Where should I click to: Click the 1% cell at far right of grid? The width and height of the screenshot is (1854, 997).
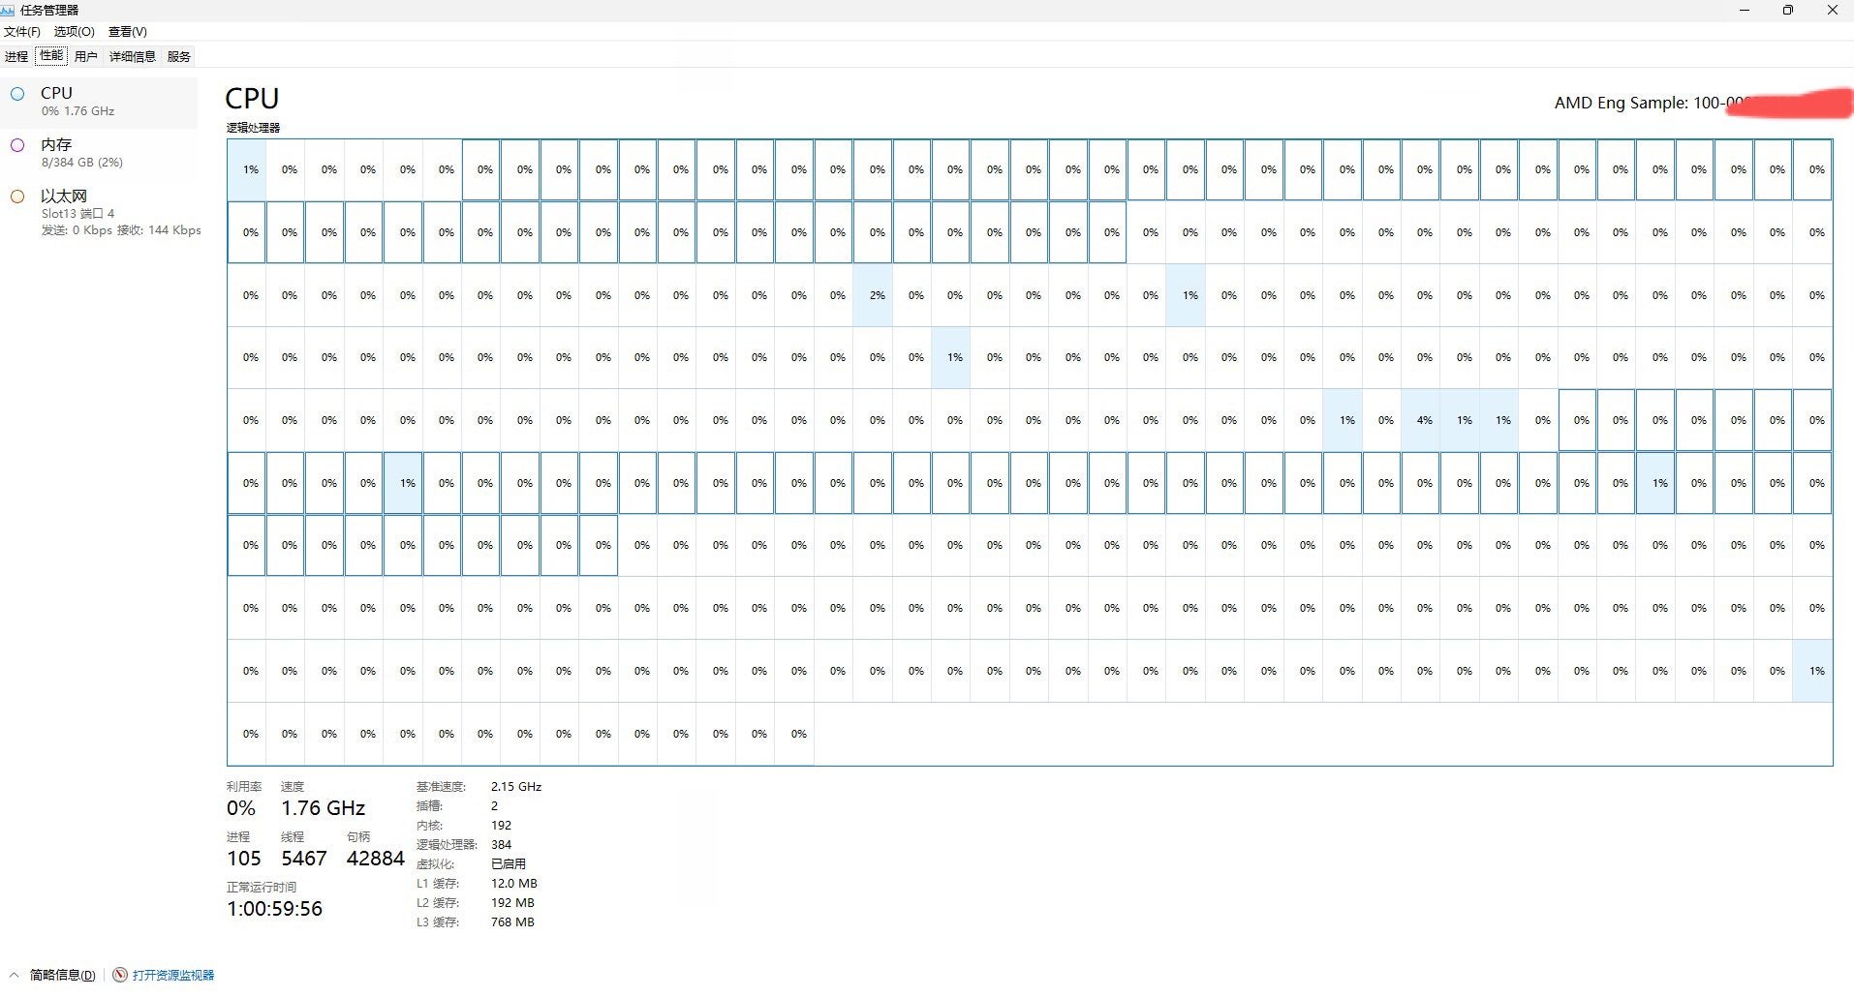coord(1816,671)
